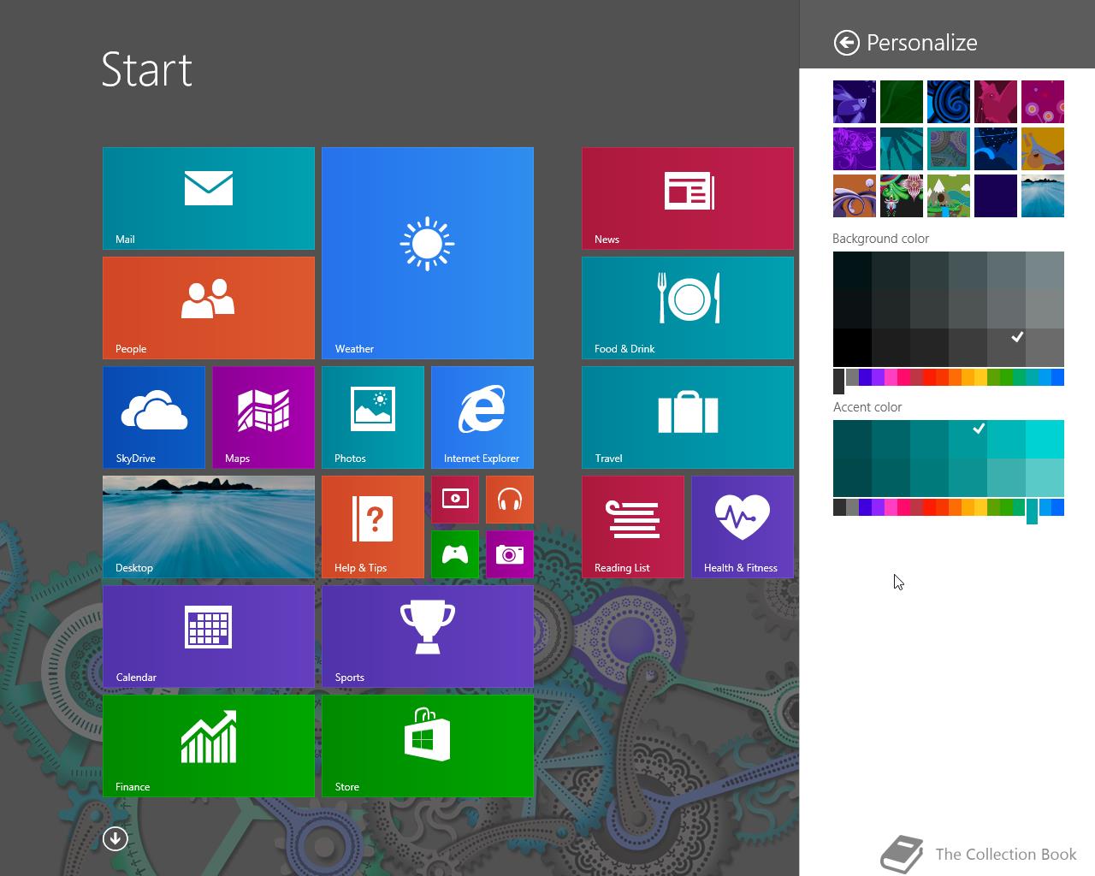This screenshot has width=1095, height=876.
Task: Select the blue spiral background pattern
Action: pos(949,102)
